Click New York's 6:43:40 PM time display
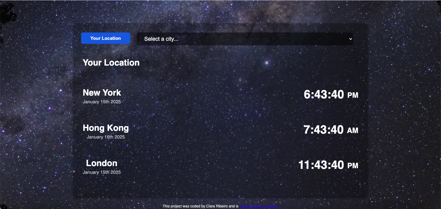Screen dimensions: 441x209 coord(324,94)
